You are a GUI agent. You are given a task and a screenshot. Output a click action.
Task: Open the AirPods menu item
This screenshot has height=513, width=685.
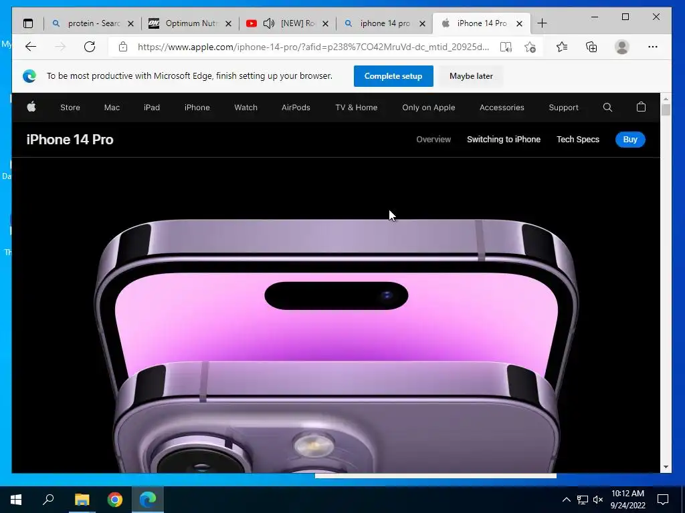296,108
